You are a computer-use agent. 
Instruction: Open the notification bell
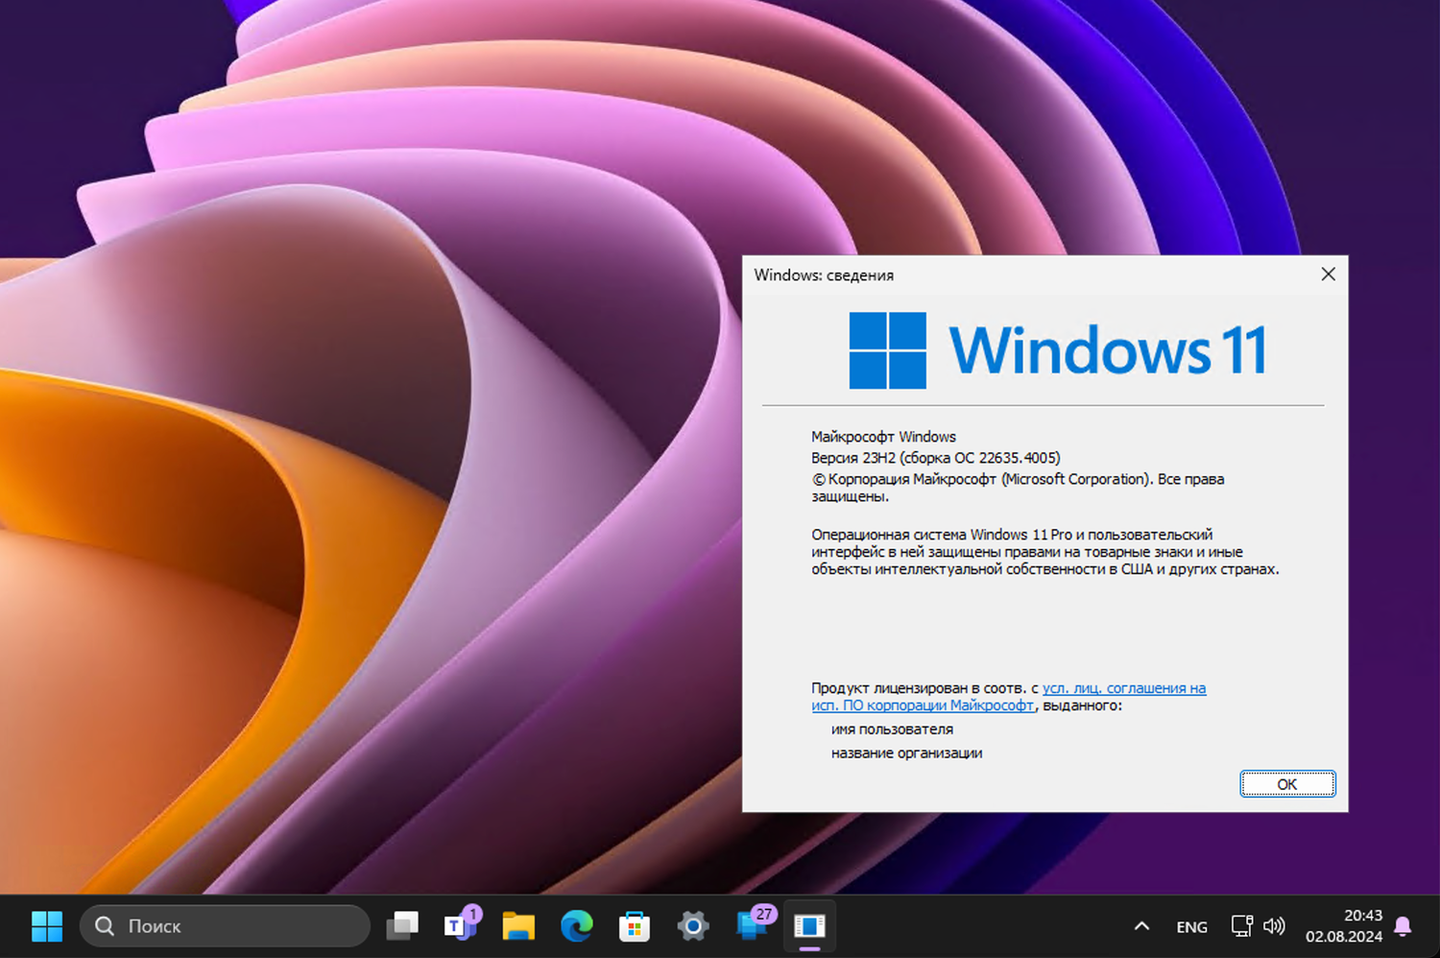point(1402,925)
